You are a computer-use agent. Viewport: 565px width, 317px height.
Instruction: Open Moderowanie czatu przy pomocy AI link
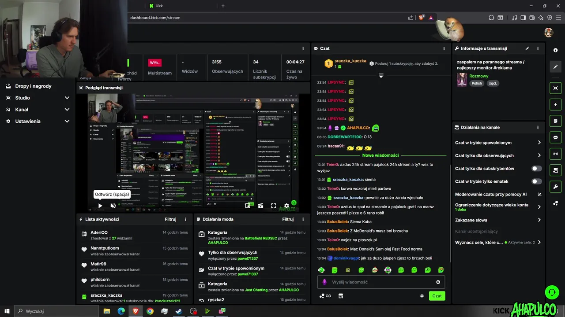498,194
